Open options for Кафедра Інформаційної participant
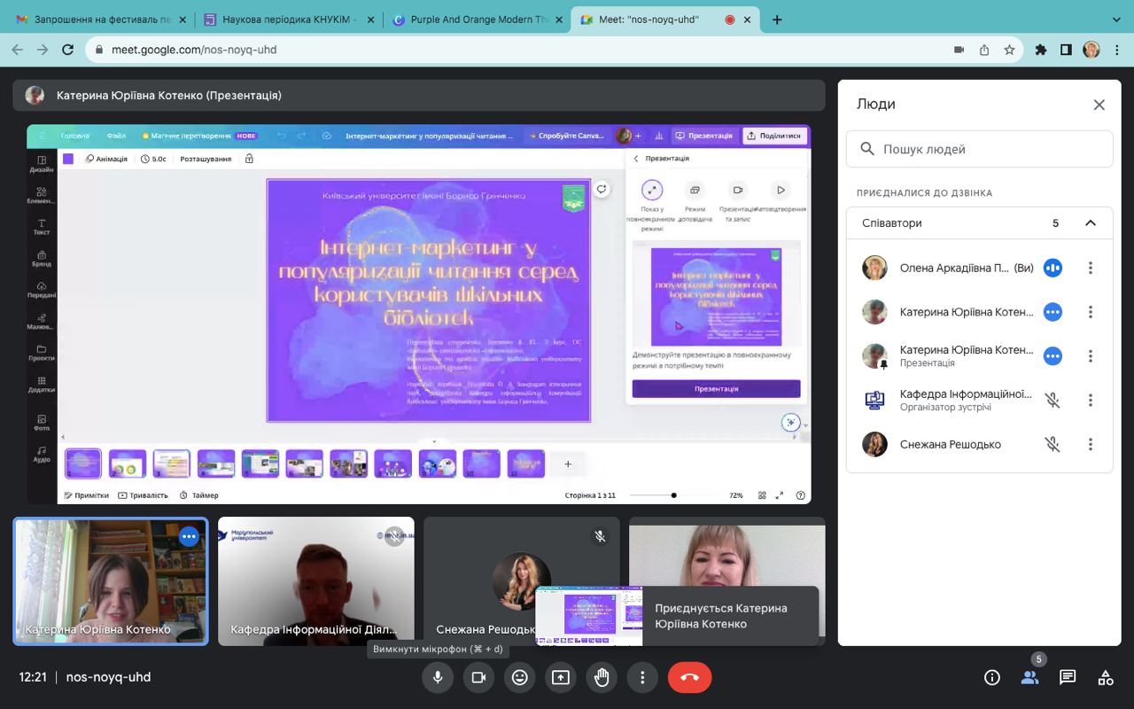 coord(1091,401)
